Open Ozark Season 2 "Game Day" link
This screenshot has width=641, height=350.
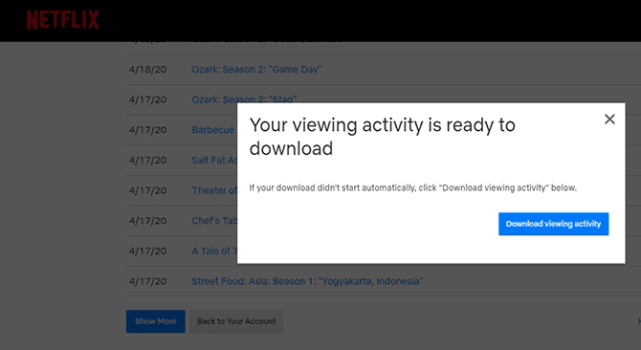[x=256, y=70]
